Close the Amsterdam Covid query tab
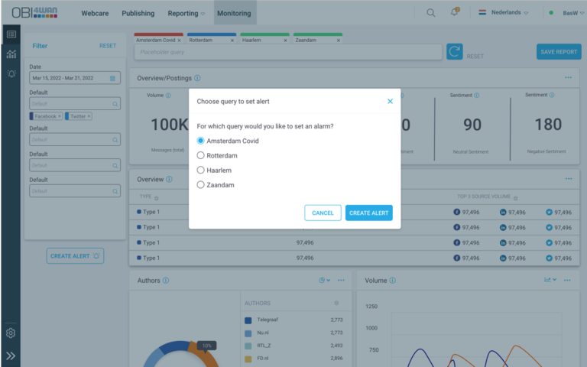The width and height of the screenshot is (587, 367). click(180, 41)
